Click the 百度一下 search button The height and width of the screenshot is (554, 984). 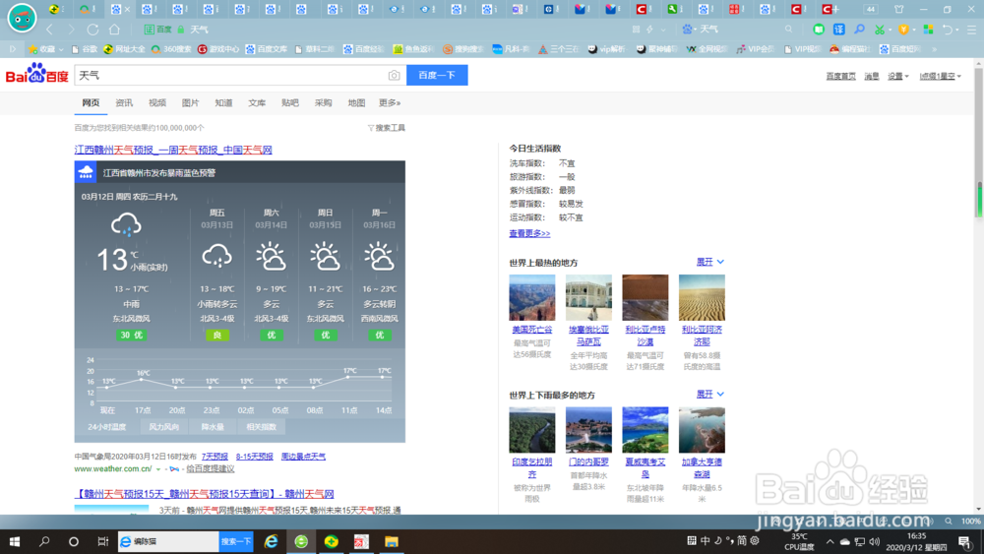437,75
